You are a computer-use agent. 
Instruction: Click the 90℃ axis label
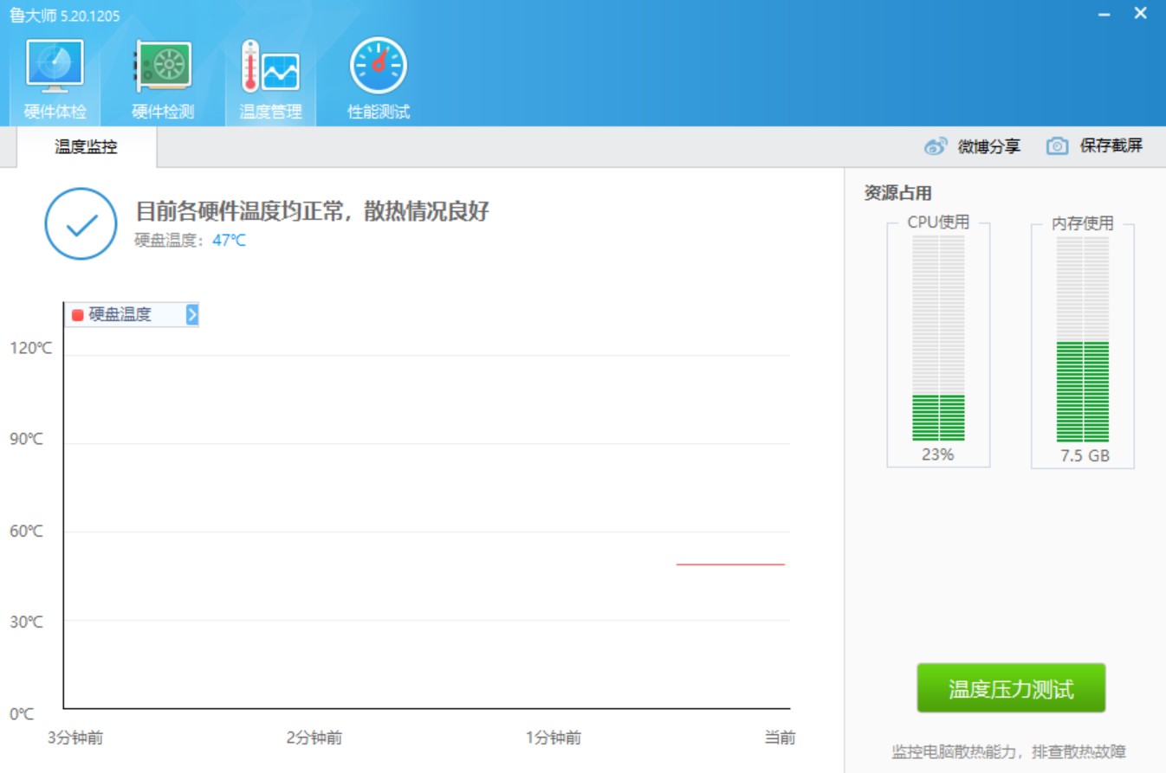click(x=26, y=439)
